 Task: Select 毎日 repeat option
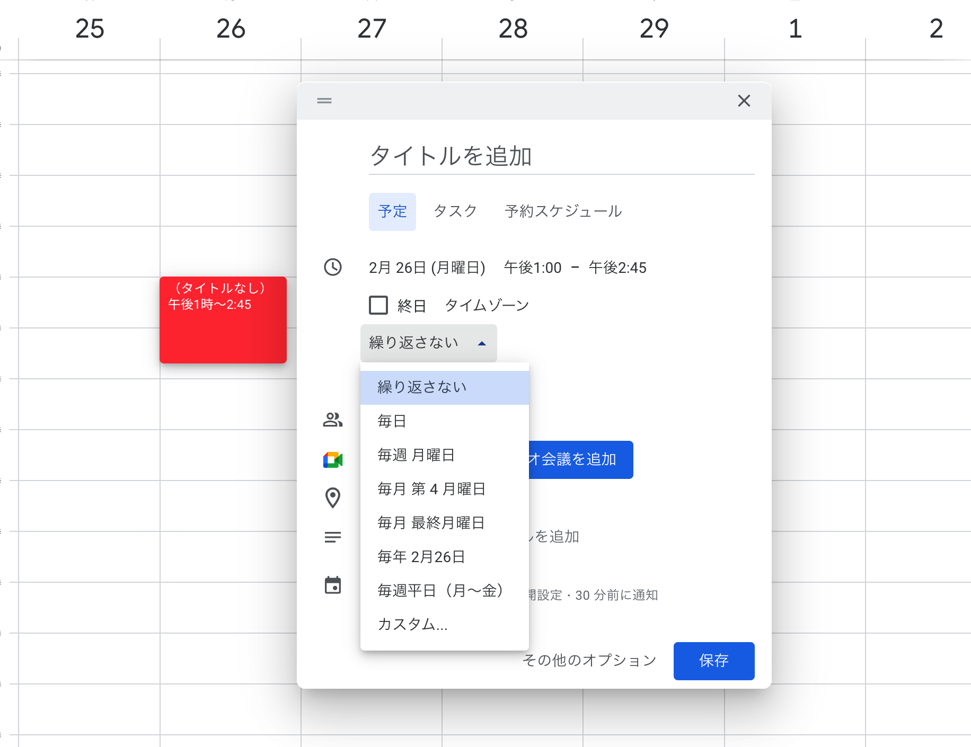[445, 422]
